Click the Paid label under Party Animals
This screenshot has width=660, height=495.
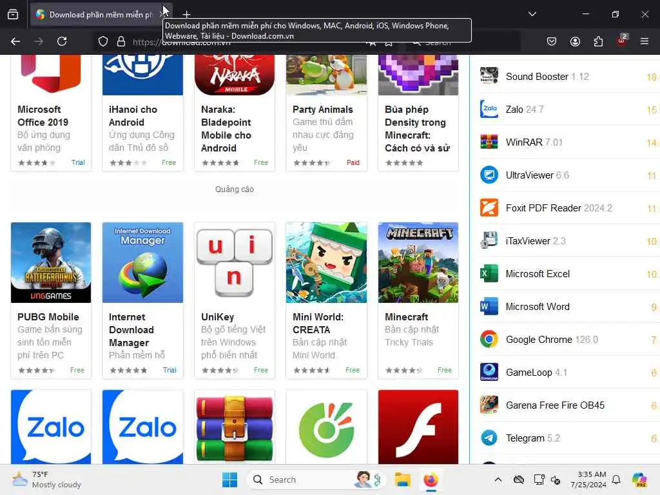point(353,162)
